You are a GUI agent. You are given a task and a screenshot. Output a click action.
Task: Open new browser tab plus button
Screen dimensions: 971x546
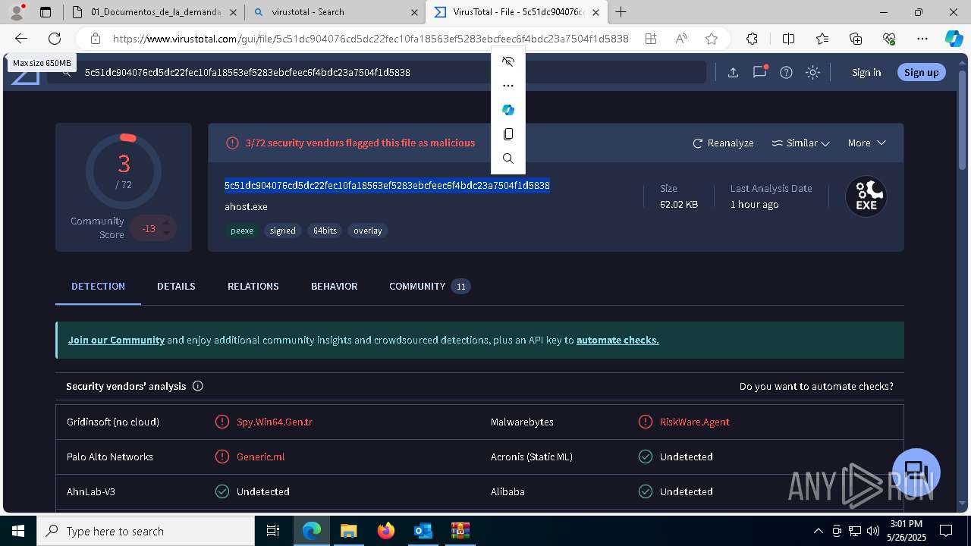[x=621, y=11]
